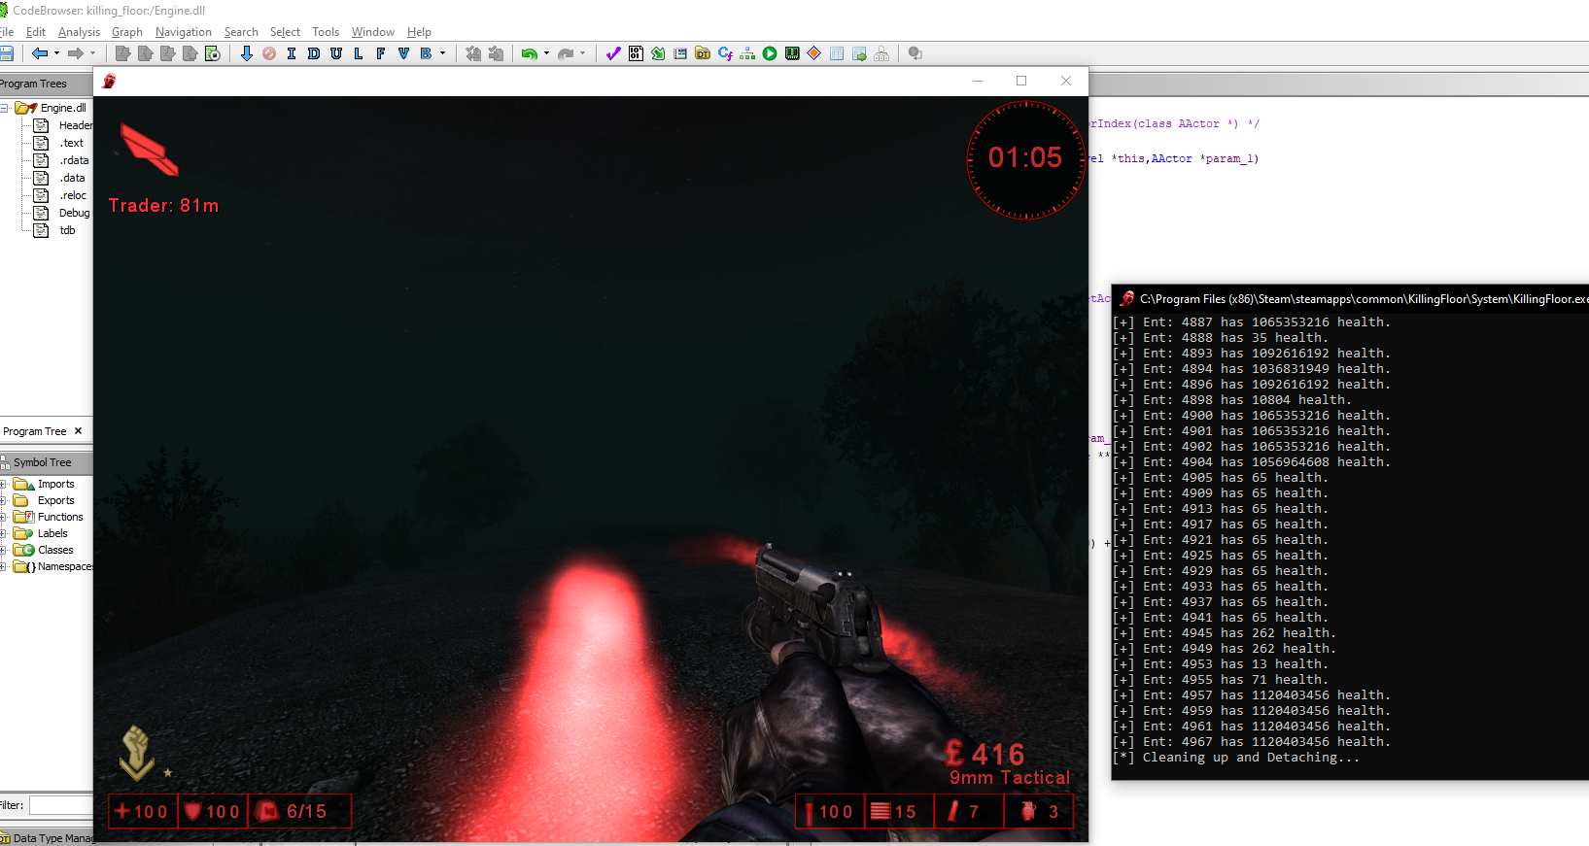Maximize the Killing Floor game window
1589x846 pixels.
(1021, 81)
